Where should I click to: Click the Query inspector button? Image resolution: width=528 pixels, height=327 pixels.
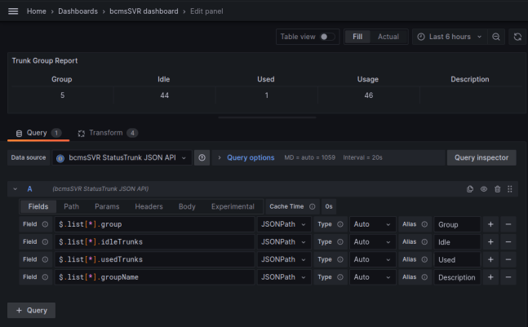coord(481,157)
